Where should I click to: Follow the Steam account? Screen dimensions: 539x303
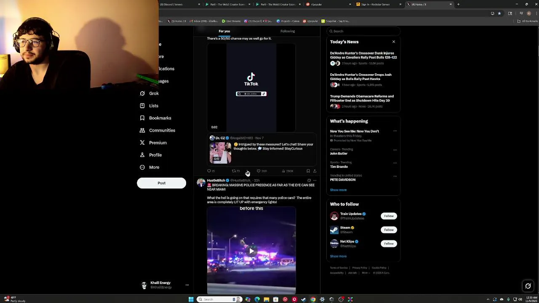coord(389,230)
